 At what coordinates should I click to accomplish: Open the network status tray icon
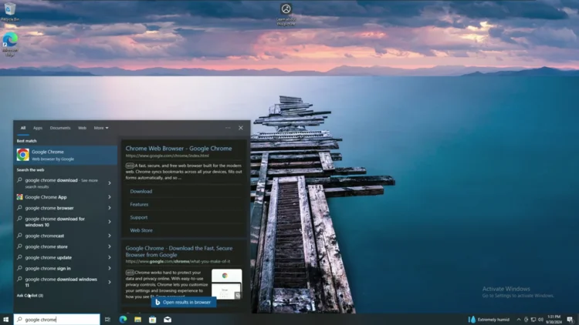[x=533, y=320]
